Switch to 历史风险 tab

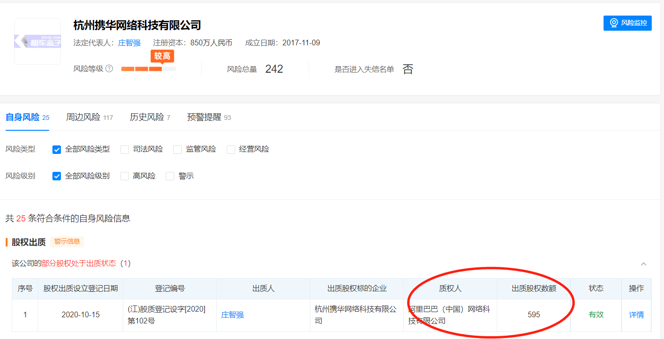(x=150, y=117)
